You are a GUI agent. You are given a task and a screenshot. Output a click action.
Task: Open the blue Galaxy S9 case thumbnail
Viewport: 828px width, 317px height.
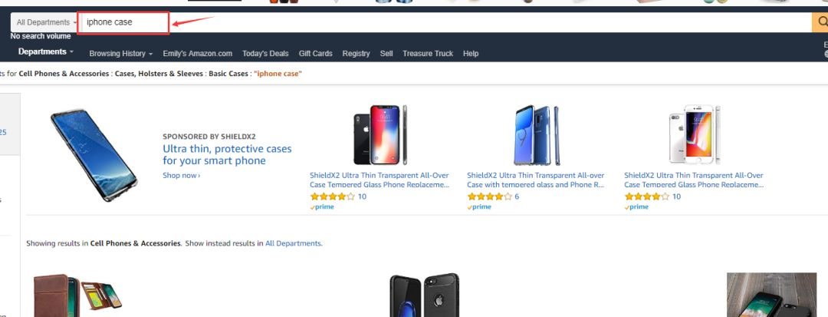537,135
